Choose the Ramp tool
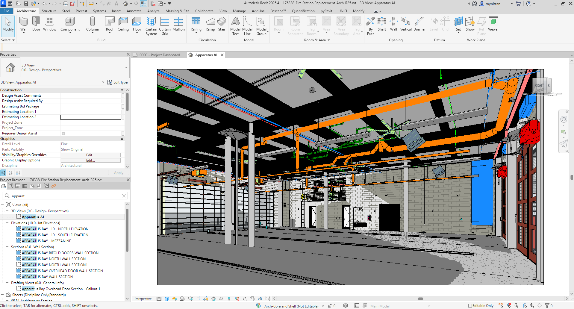The height and width of the screenshot is (309, 574). coord(210,24)
